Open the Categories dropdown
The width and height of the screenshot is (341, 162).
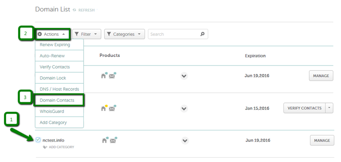tap(125, 34)
